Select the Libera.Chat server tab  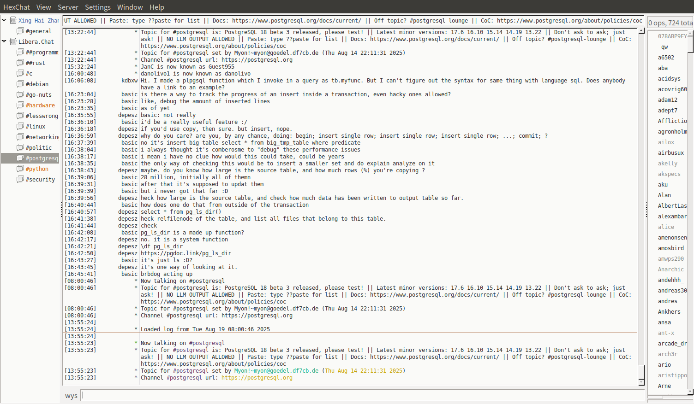36,41
